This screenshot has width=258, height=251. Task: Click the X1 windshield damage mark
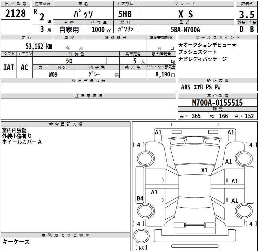point(204,170)
